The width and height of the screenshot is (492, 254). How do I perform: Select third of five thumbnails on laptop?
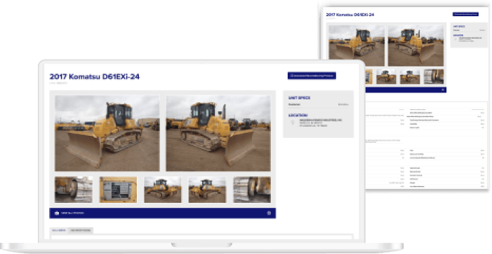click(x=163, y=190)
